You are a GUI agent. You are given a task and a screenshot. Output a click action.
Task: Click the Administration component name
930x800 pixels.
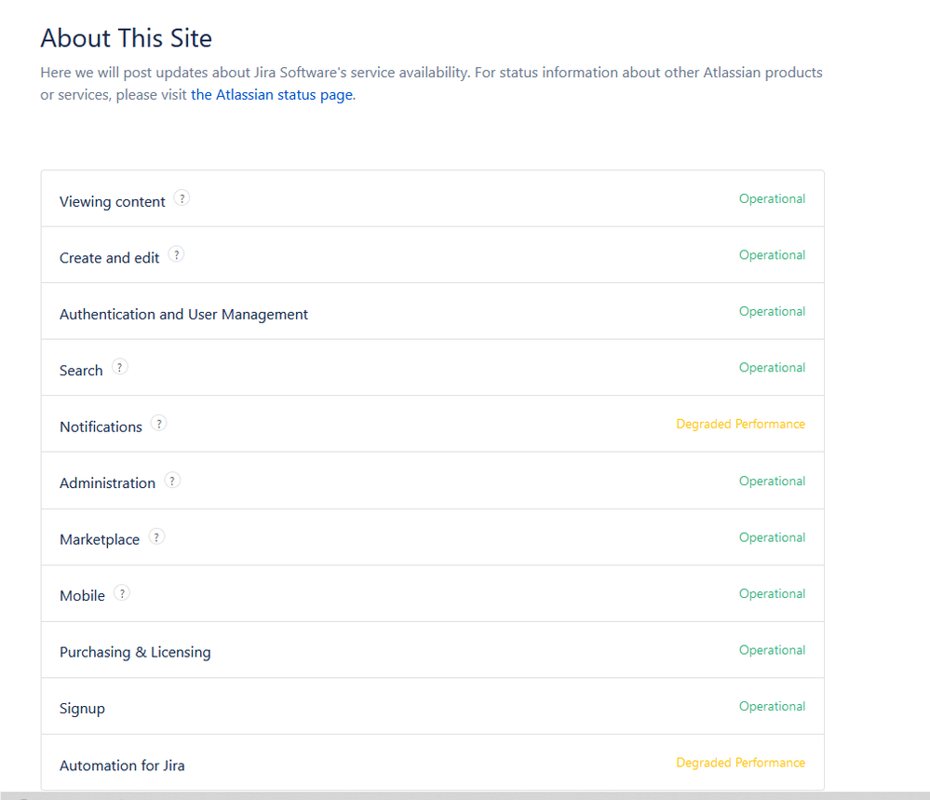107,483
